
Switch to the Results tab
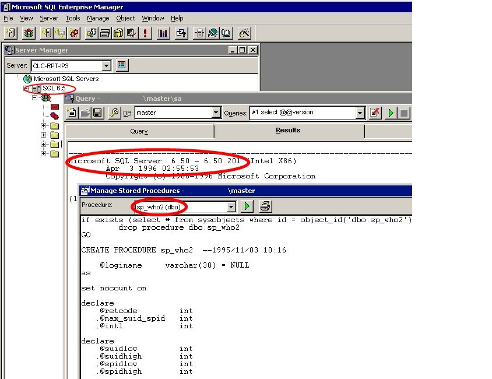click(289, 130)
